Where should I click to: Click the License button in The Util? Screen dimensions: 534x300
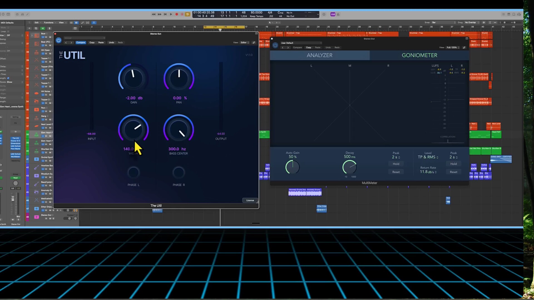pos(250,200)
